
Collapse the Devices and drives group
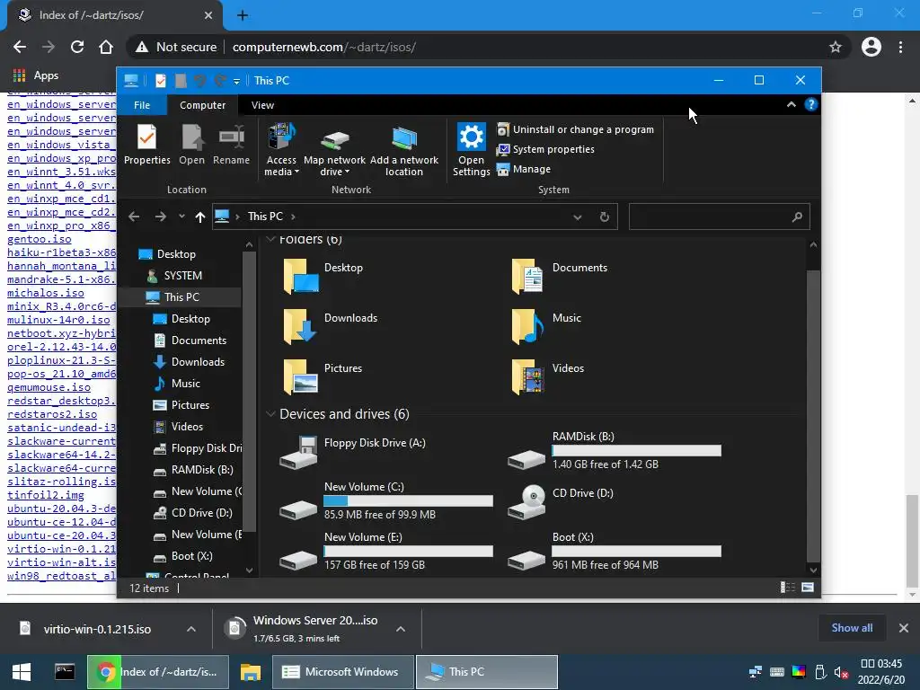[270, 413]
